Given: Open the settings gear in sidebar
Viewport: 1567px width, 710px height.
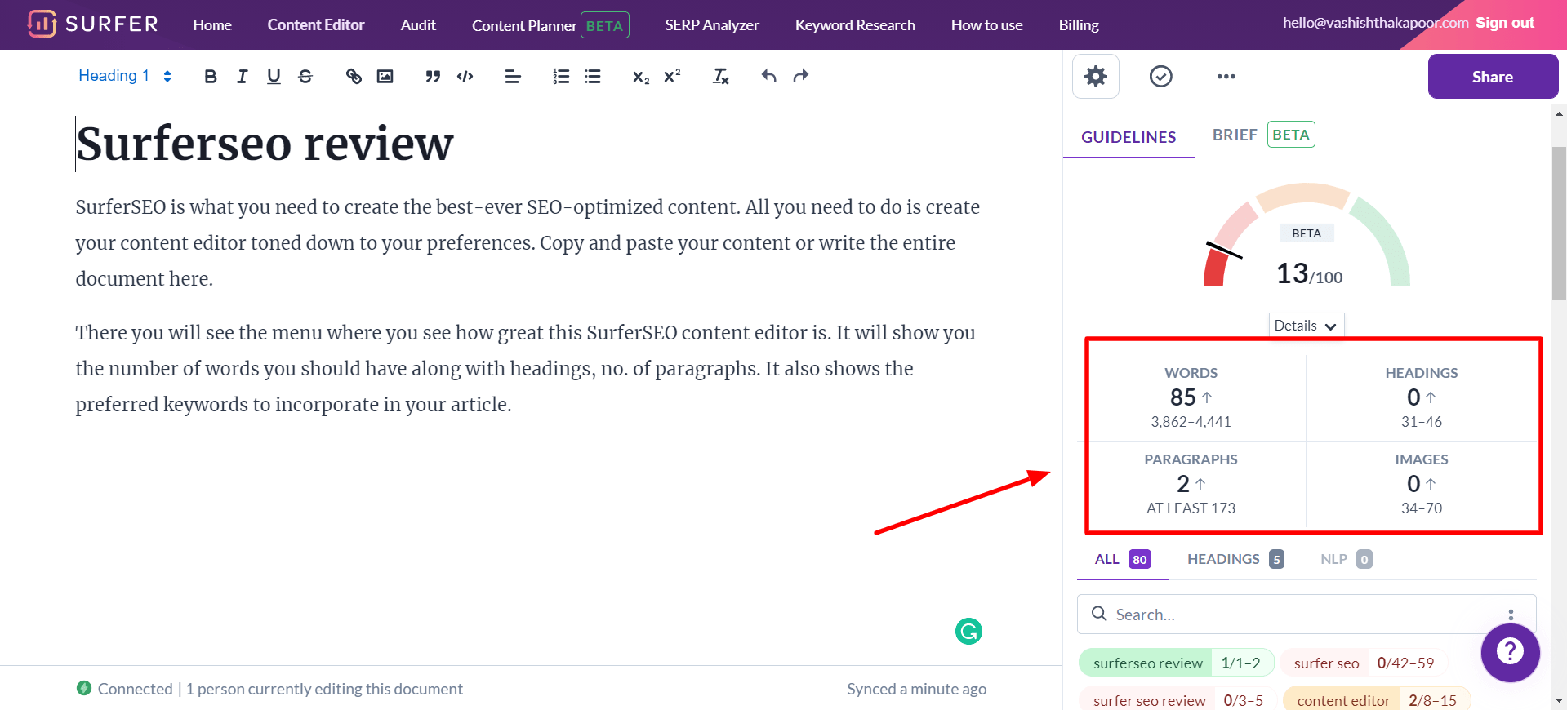Looking at the screenshot, I should [1095, 77].
